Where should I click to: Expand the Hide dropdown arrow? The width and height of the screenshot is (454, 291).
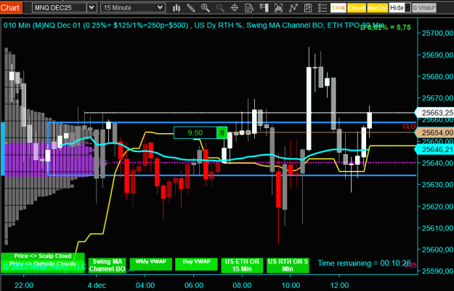[x=408, y=8]
